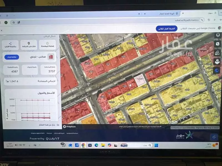This screenshot has width=222, height=166.
Task: Open the browser tab search dropdown
Action: [221, 12]
